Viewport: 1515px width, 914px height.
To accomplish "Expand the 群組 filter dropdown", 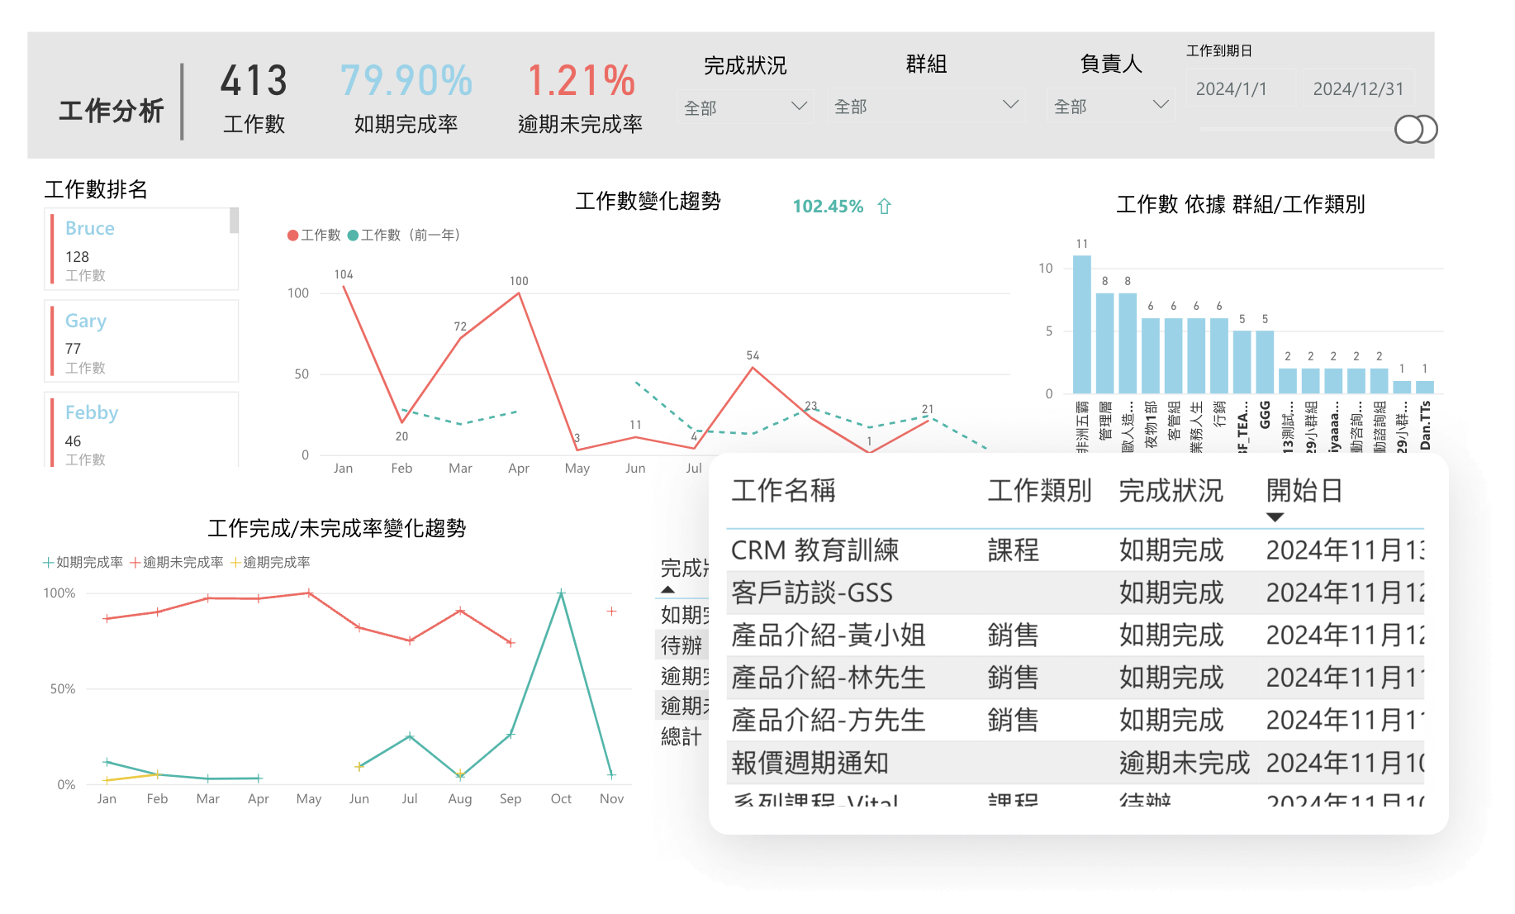I will (x=1009, y=105).
